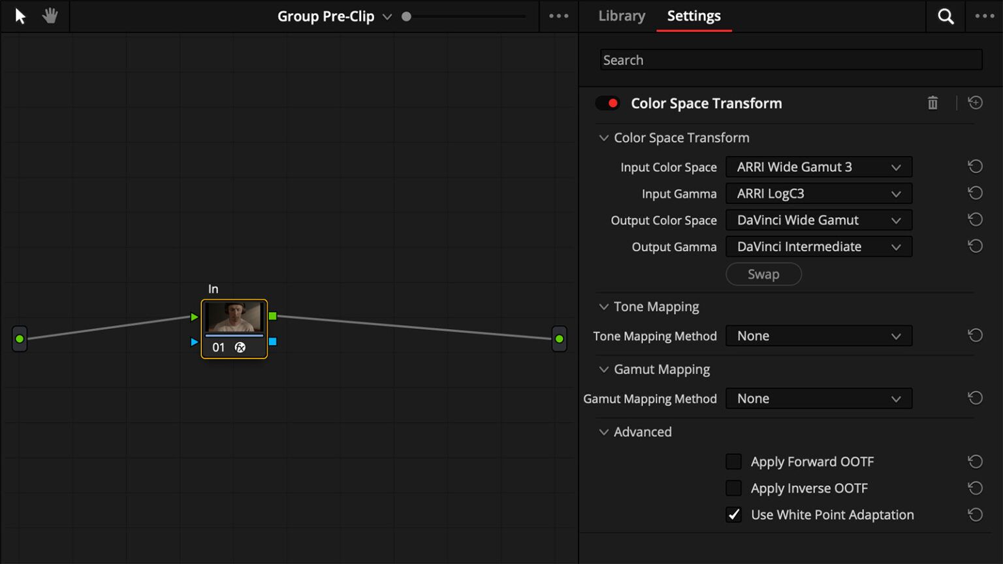Viewport: 1003px width, 564px height.
Task: Open the panel three-dot menu at top right
Action: (x=984, y=16)
